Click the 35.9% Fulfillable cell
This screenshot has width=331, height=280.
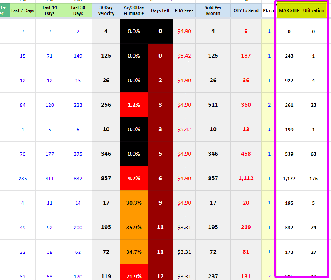134,227
